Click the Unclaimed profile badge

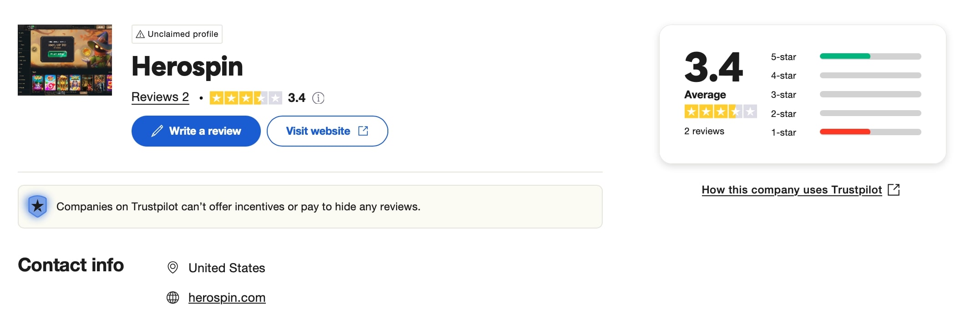click(177, 34)
